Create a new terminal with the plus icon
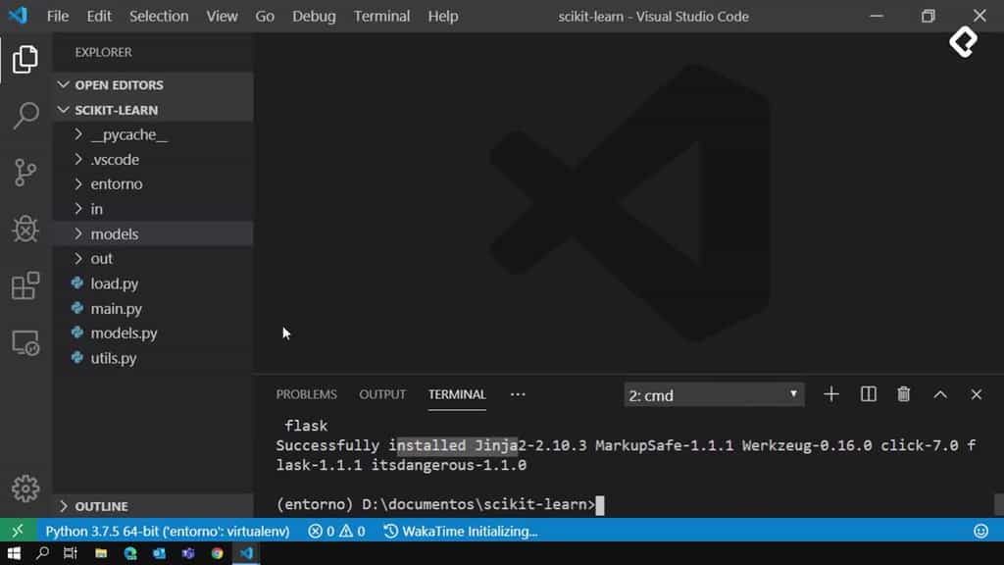Image resolution: width=1004 pixels, height=565 pixels. coord(830,394)
